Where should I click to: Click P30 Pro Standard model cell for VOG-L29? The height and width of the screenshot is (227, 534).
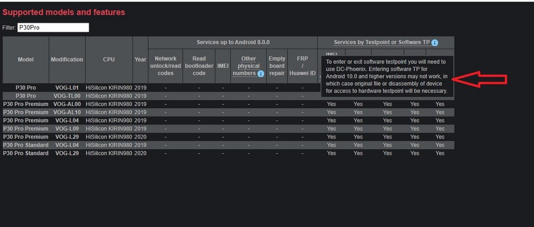[x=26, y=153]
